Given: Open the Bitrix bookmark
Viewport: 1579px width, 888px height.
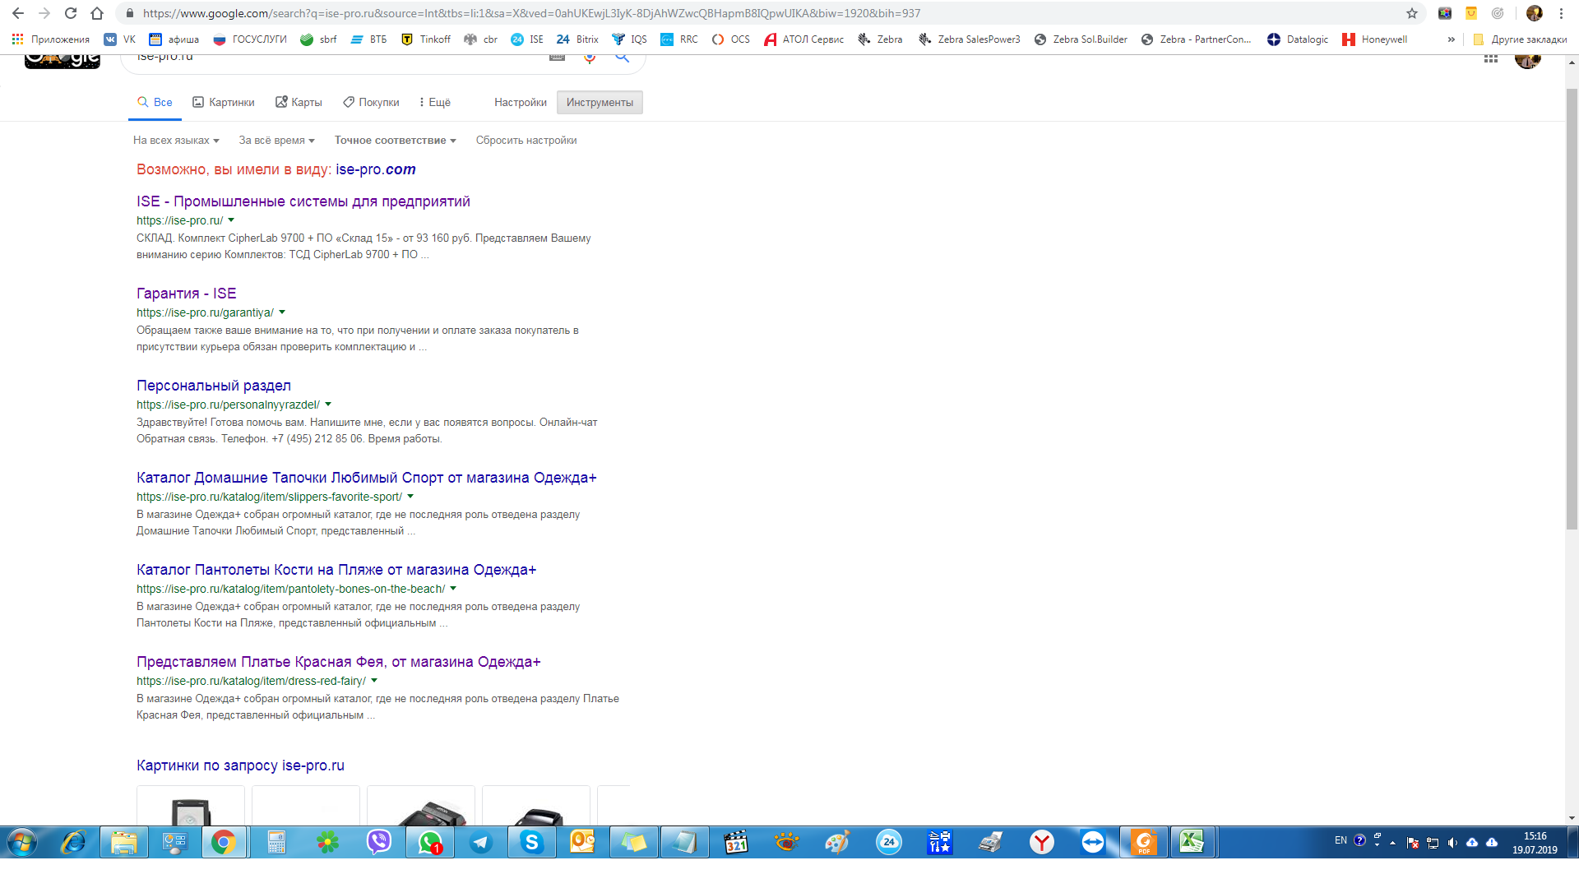Looking at the screenshot, I should pyautogui.click(x=577, y=39).
